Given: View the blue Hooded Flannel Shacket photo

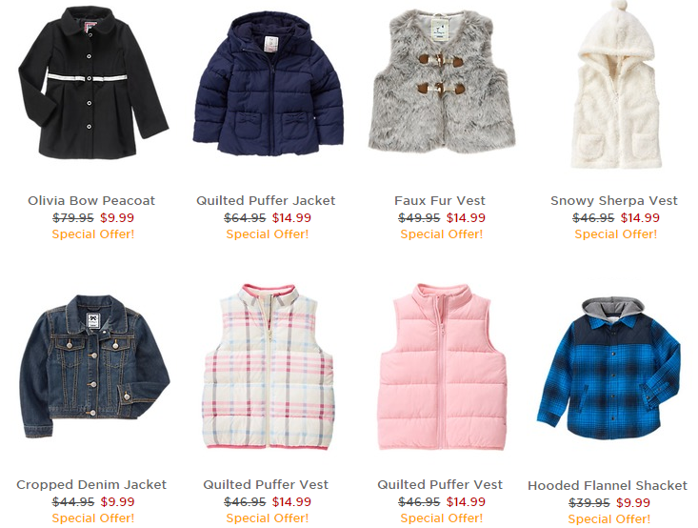Looking at the screenshot, I should [608, 368].
